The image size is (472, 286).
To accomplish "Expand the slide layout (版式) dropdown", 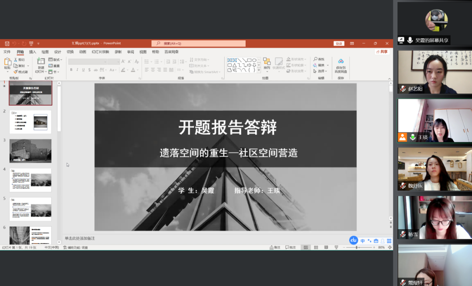I will pyautogui.click(x=56, y=59).
